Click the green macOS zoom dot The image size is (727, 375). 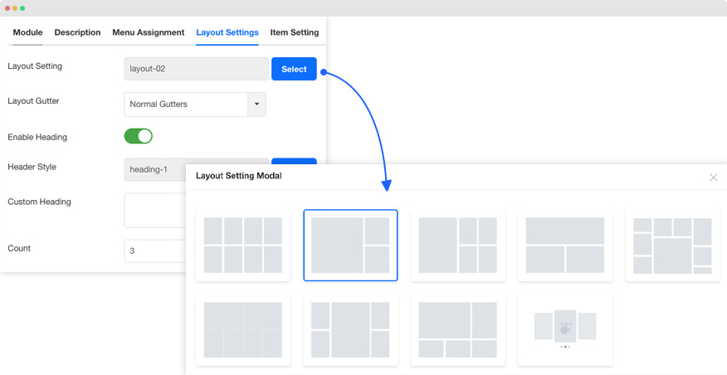[x=22, y=8]
